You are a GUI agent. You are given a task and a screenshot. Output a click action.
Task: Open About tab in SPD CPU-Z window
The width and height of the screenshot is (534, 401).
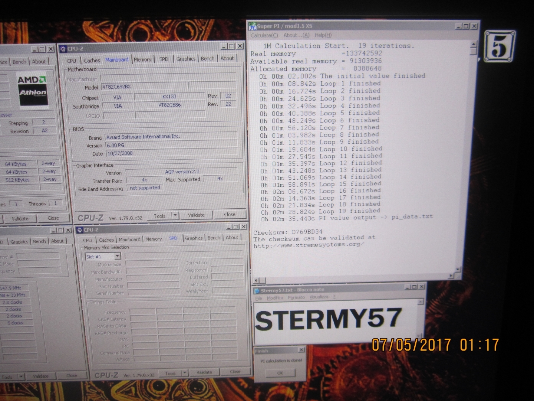pos(232,237)
